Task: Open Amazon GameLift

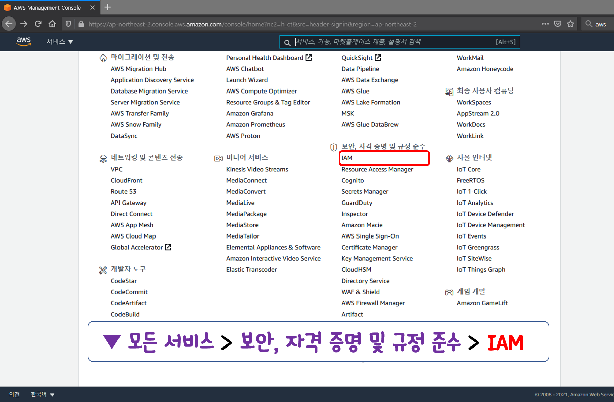Action: 482,303
